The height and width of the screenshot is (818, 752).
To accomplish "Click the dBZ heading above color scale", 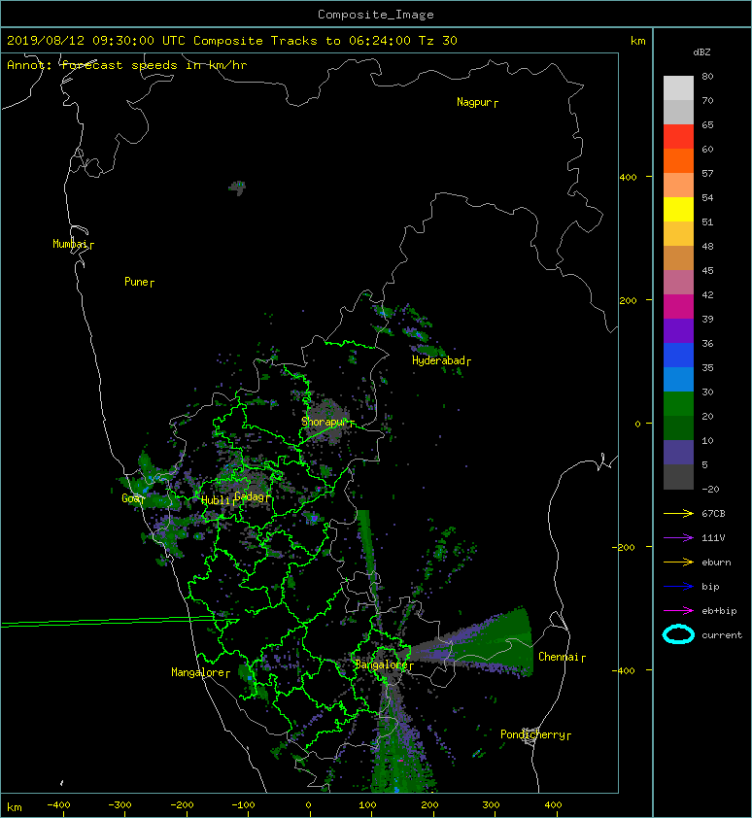I will coord(701,52).
